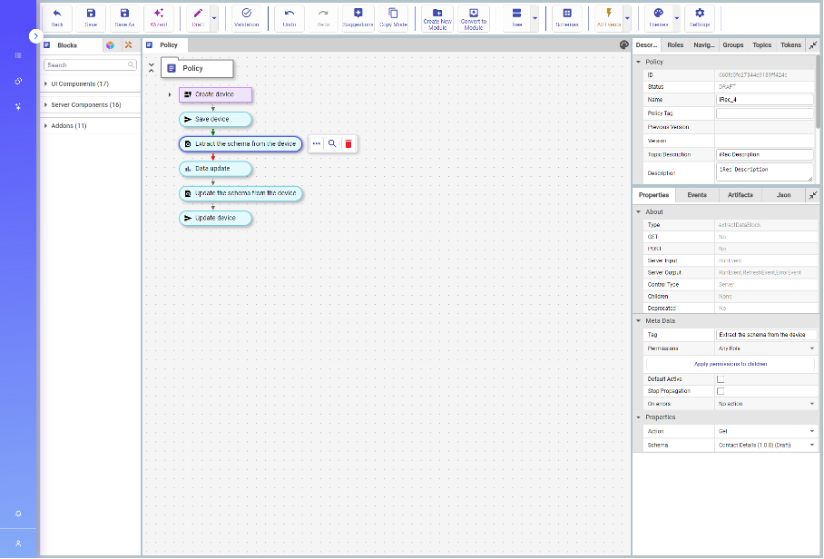Open the Themes palette icon
This screenshot has height=559, width=824.
pos(660,17)
